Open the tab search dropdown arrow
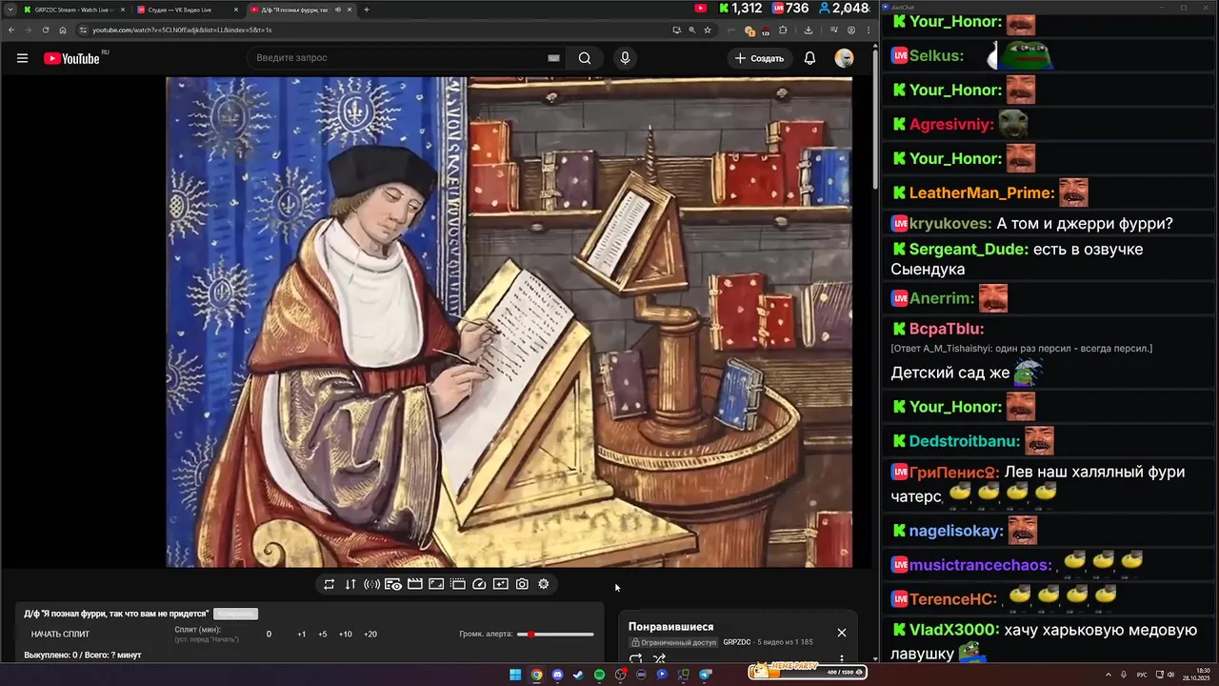1219x686 pixels. coord(10,10)
